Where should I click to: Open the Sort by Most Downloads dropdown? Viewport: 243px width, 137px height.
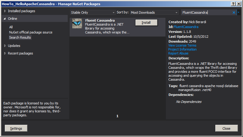click(x=154, y=12)
